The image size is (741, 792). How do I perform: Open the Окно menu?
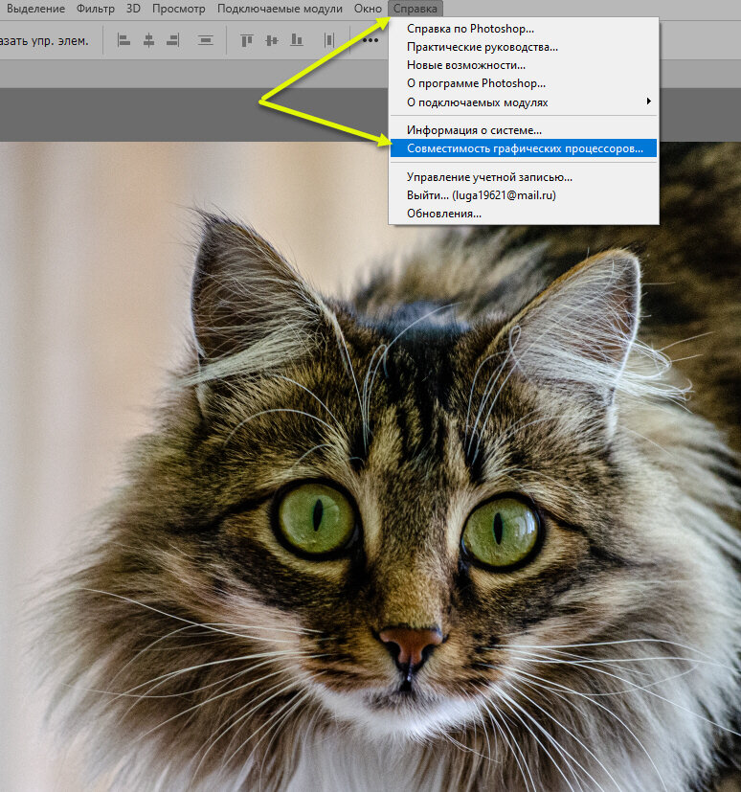coord(368,9)
